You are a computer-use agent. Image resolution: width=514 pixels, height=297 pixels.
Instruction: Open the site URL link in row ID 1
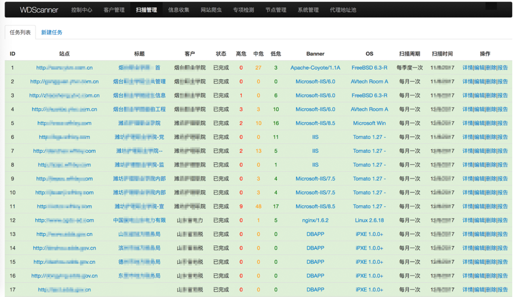[x=64, y=68]
